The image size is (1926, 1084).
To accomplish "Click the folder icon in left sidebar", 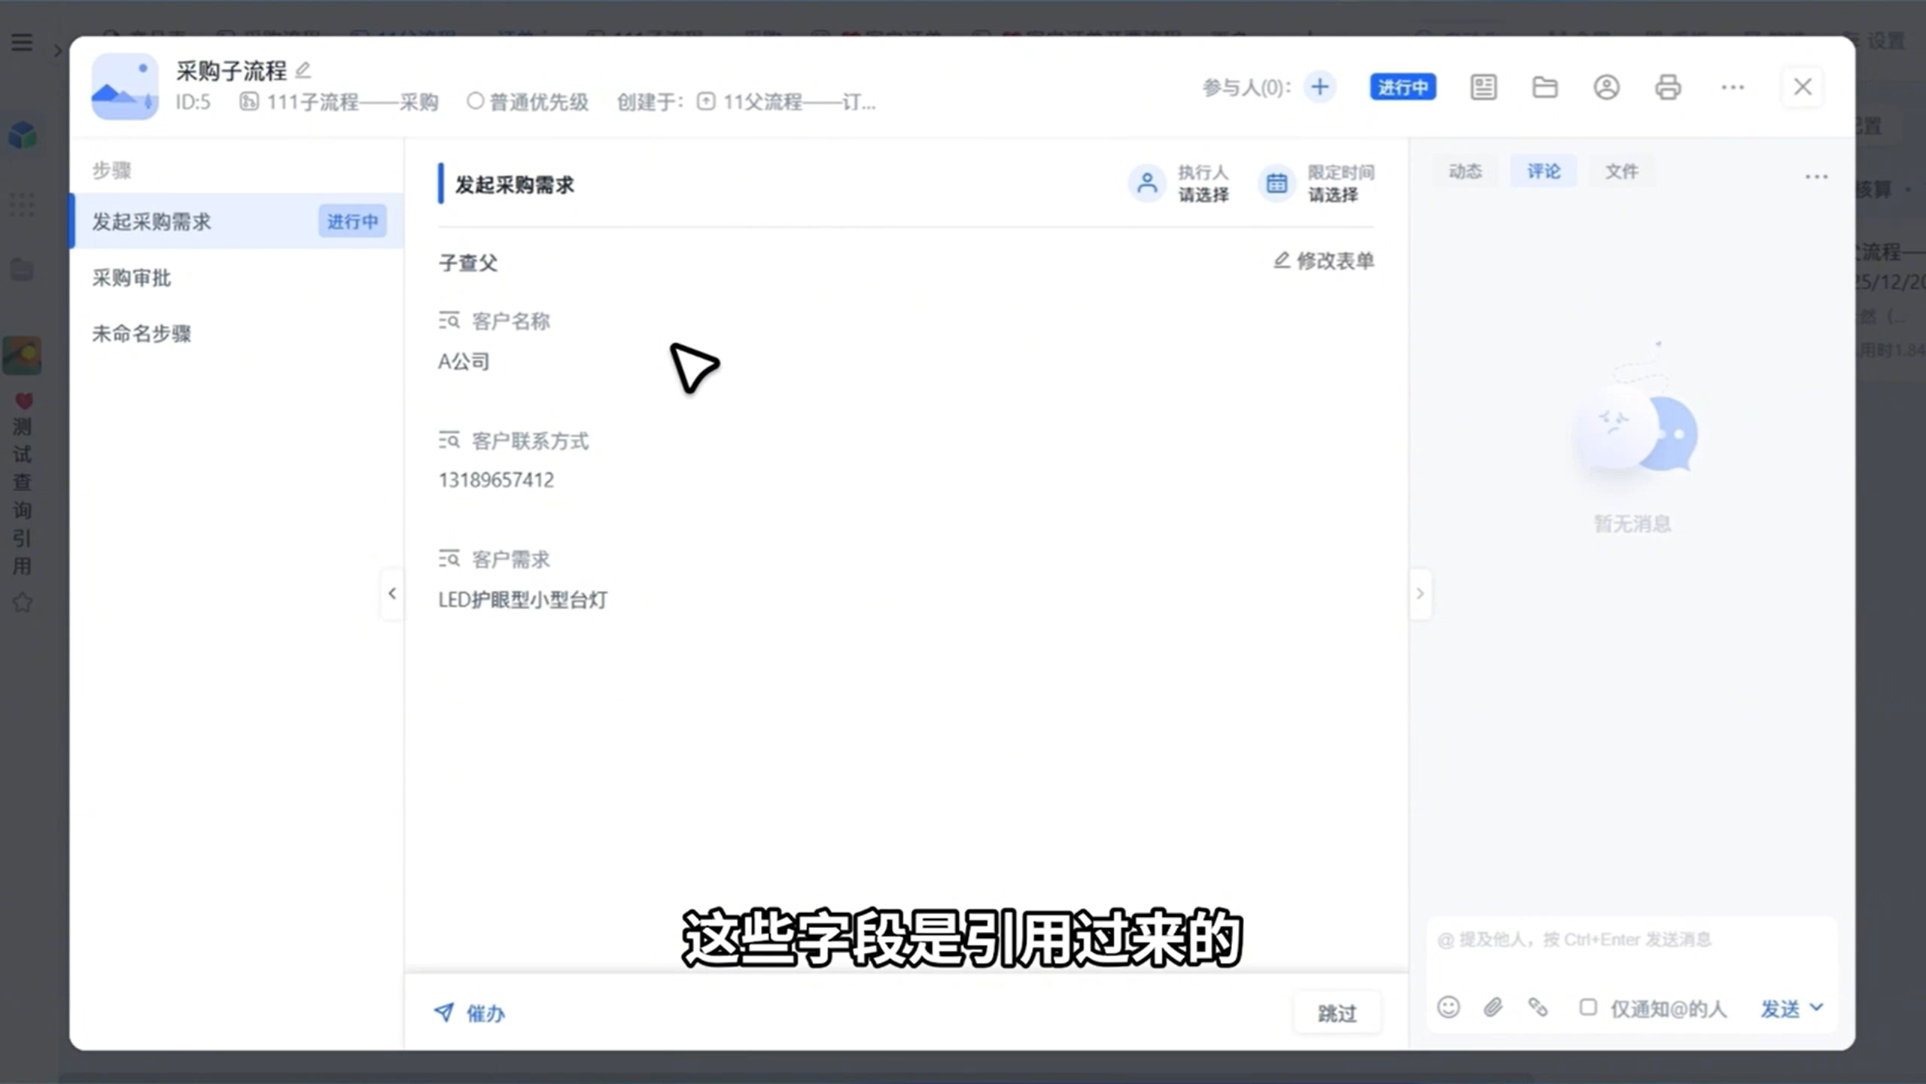I will [22, 269].
